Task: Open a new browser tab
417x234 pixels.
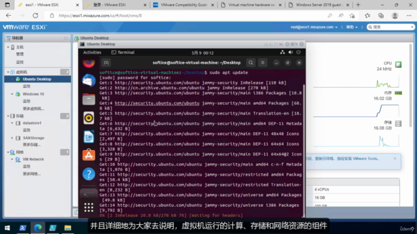Action: (x=358, y=5)
